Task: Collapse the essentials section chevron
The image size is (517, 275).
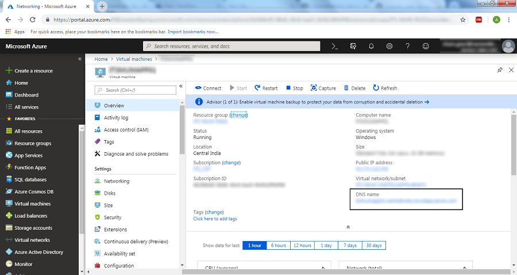Action: [x=348, y=227]
